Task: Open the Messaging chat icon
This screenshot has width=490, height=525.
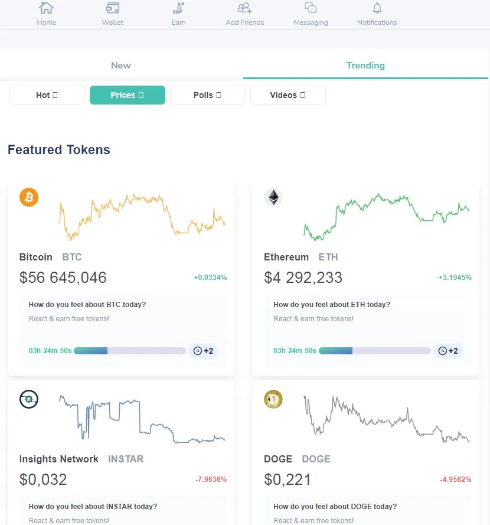Action: [311, 8]
